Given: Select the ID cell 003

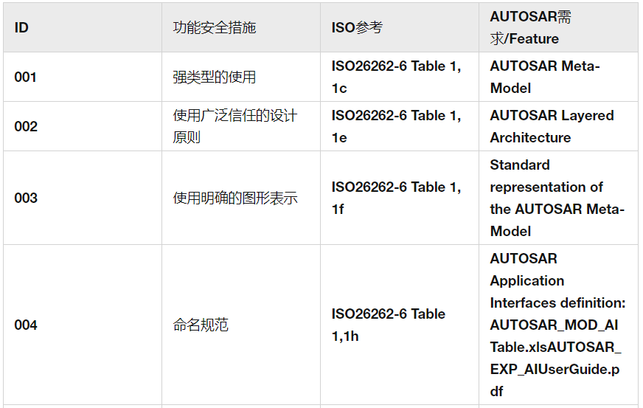Looking at the screenshot, I should tap(25, 198).
